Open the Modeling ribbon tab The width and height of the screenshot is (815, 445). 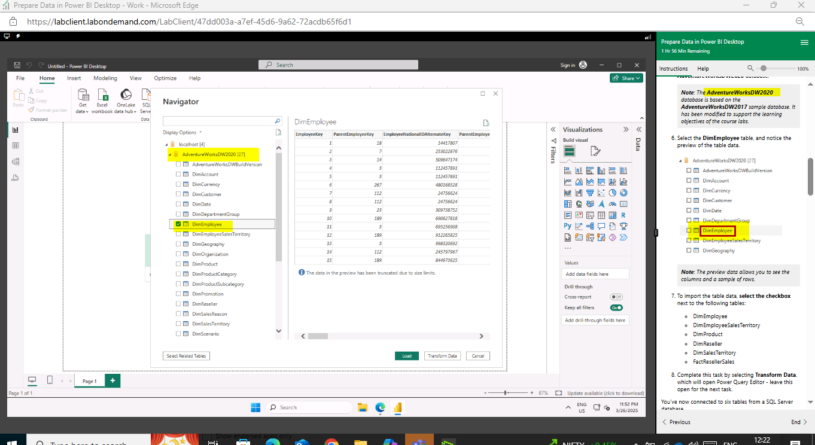[x=105, y=78]
